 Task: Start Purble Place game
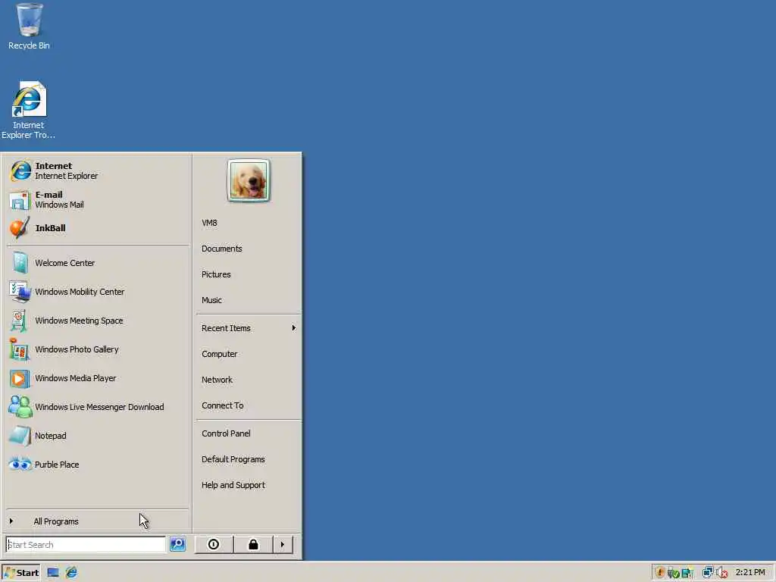pyautogui.click(x=98, y=465)
